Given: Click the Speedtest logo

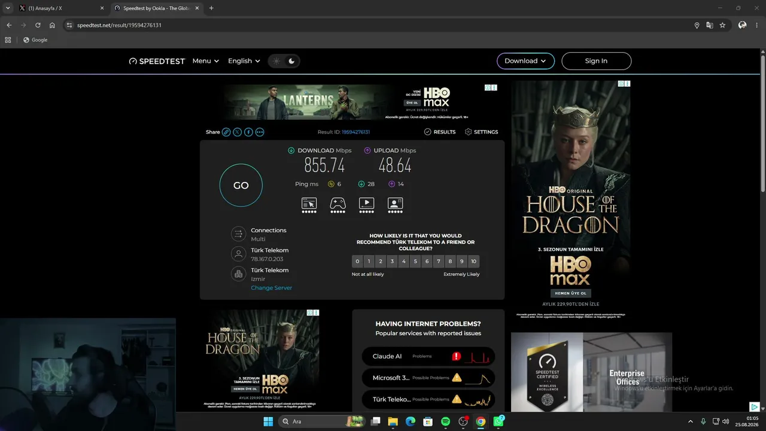Looking at the screenshot, I should (157, 61).
